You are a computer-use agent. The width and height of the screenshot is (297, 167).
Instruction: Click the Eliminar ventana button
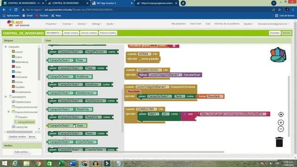[x=89, y=33]
